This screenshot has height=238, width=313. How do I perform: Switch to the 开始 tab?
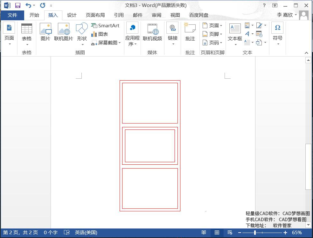coord(34,15)
